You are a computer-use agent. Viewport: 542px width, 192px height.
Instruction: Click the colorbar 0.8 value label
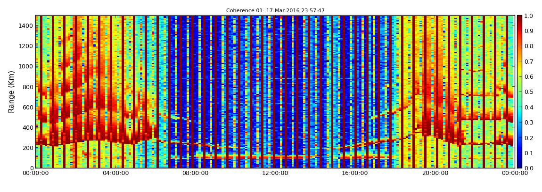[x=529, y=46]
